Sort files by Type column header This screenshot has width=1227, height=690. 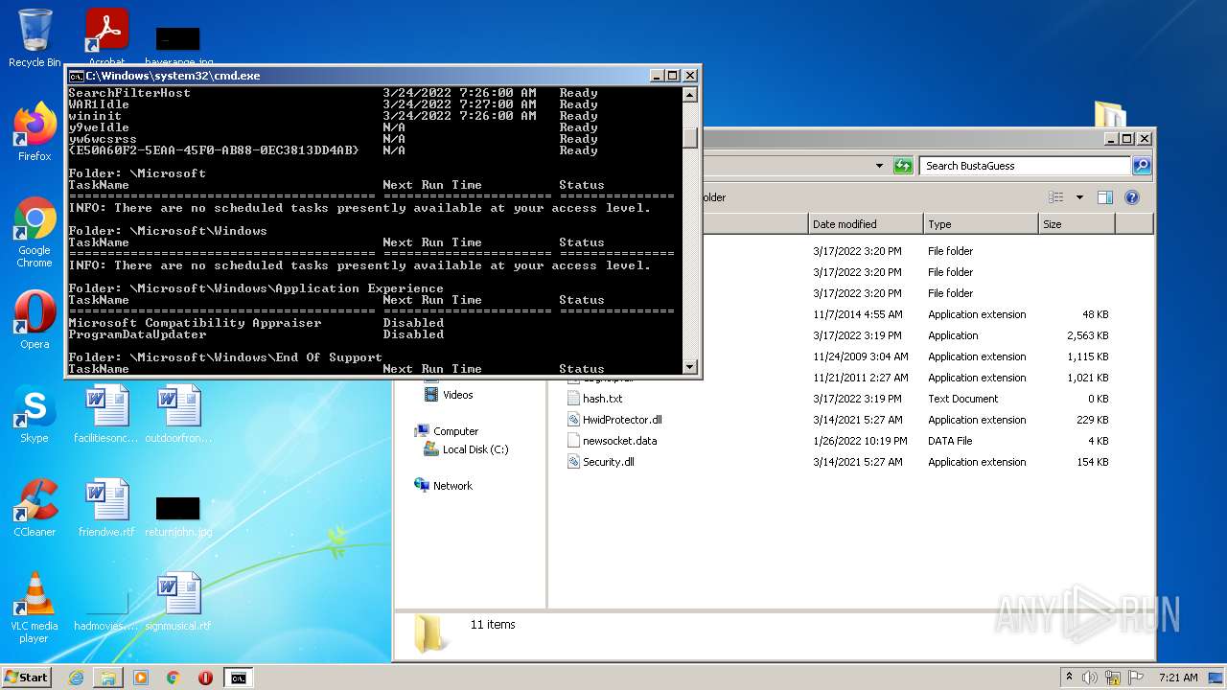(x=981, y=224)
